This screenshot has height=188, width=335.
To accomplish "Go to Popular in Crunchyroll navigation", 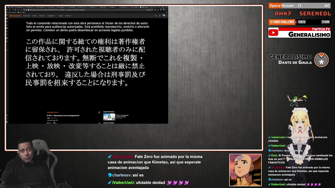I will [x=35, y=16].
